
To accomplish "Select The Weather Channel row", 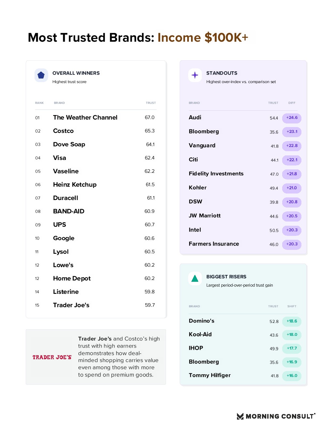I will (x=95, y=118).
